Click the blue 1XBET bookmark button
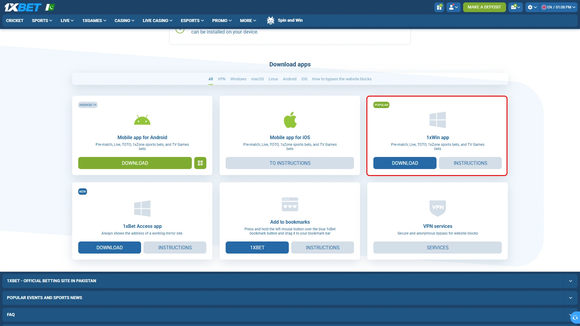580x326 pixels. coord(257,248)
